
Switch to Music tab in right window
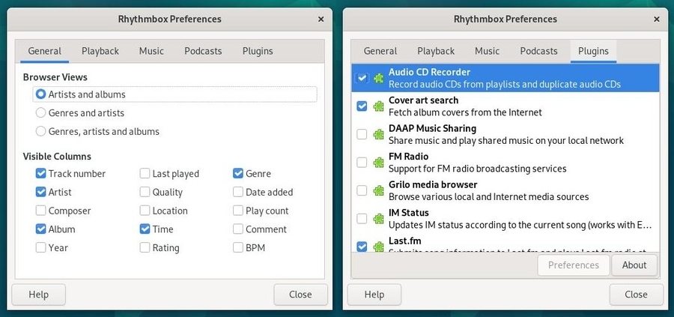[x=487, y=51]
